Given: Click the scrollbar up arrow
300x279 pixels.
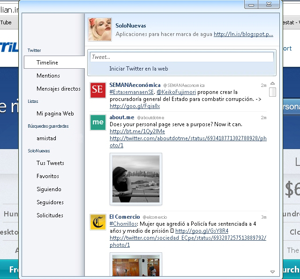Looking at the screenshot, I should (x=272, y=83).
